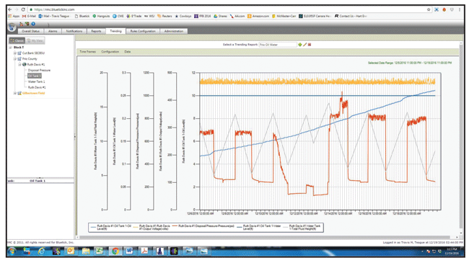Click the red delete report icon
This screenshot has width=469, height=260.
click(310, 45)
